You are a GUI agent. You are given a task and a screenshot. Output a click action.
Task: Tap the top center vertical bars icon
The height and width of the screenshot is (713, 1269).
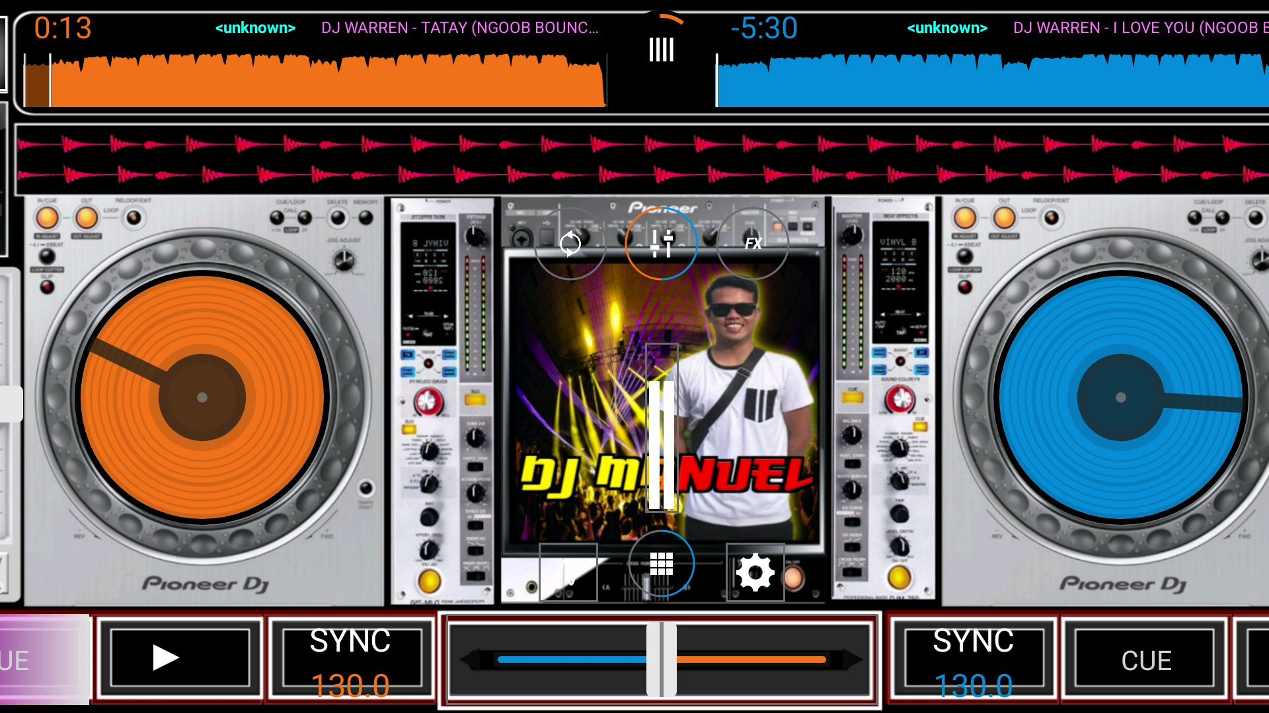tap(661, 49)
